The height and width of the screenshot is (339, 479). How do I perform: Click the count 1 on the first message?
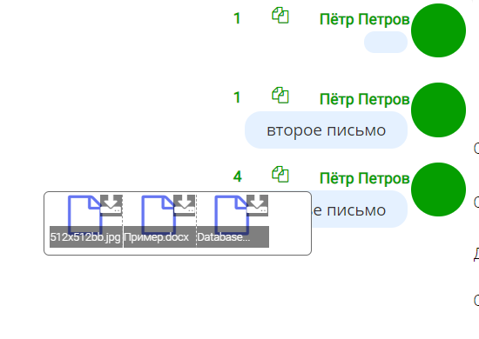click(x=237, y=18)
